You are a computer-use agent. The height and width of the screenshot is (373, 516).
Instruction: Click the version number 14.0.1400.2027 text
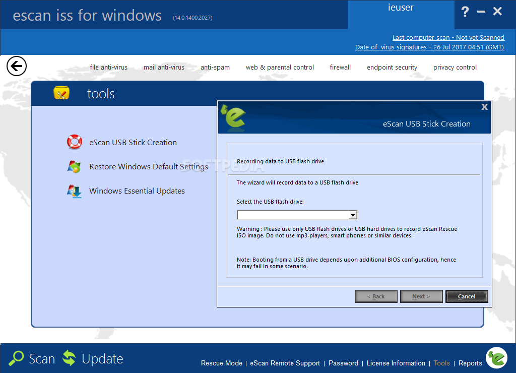(x=192, y=18)
